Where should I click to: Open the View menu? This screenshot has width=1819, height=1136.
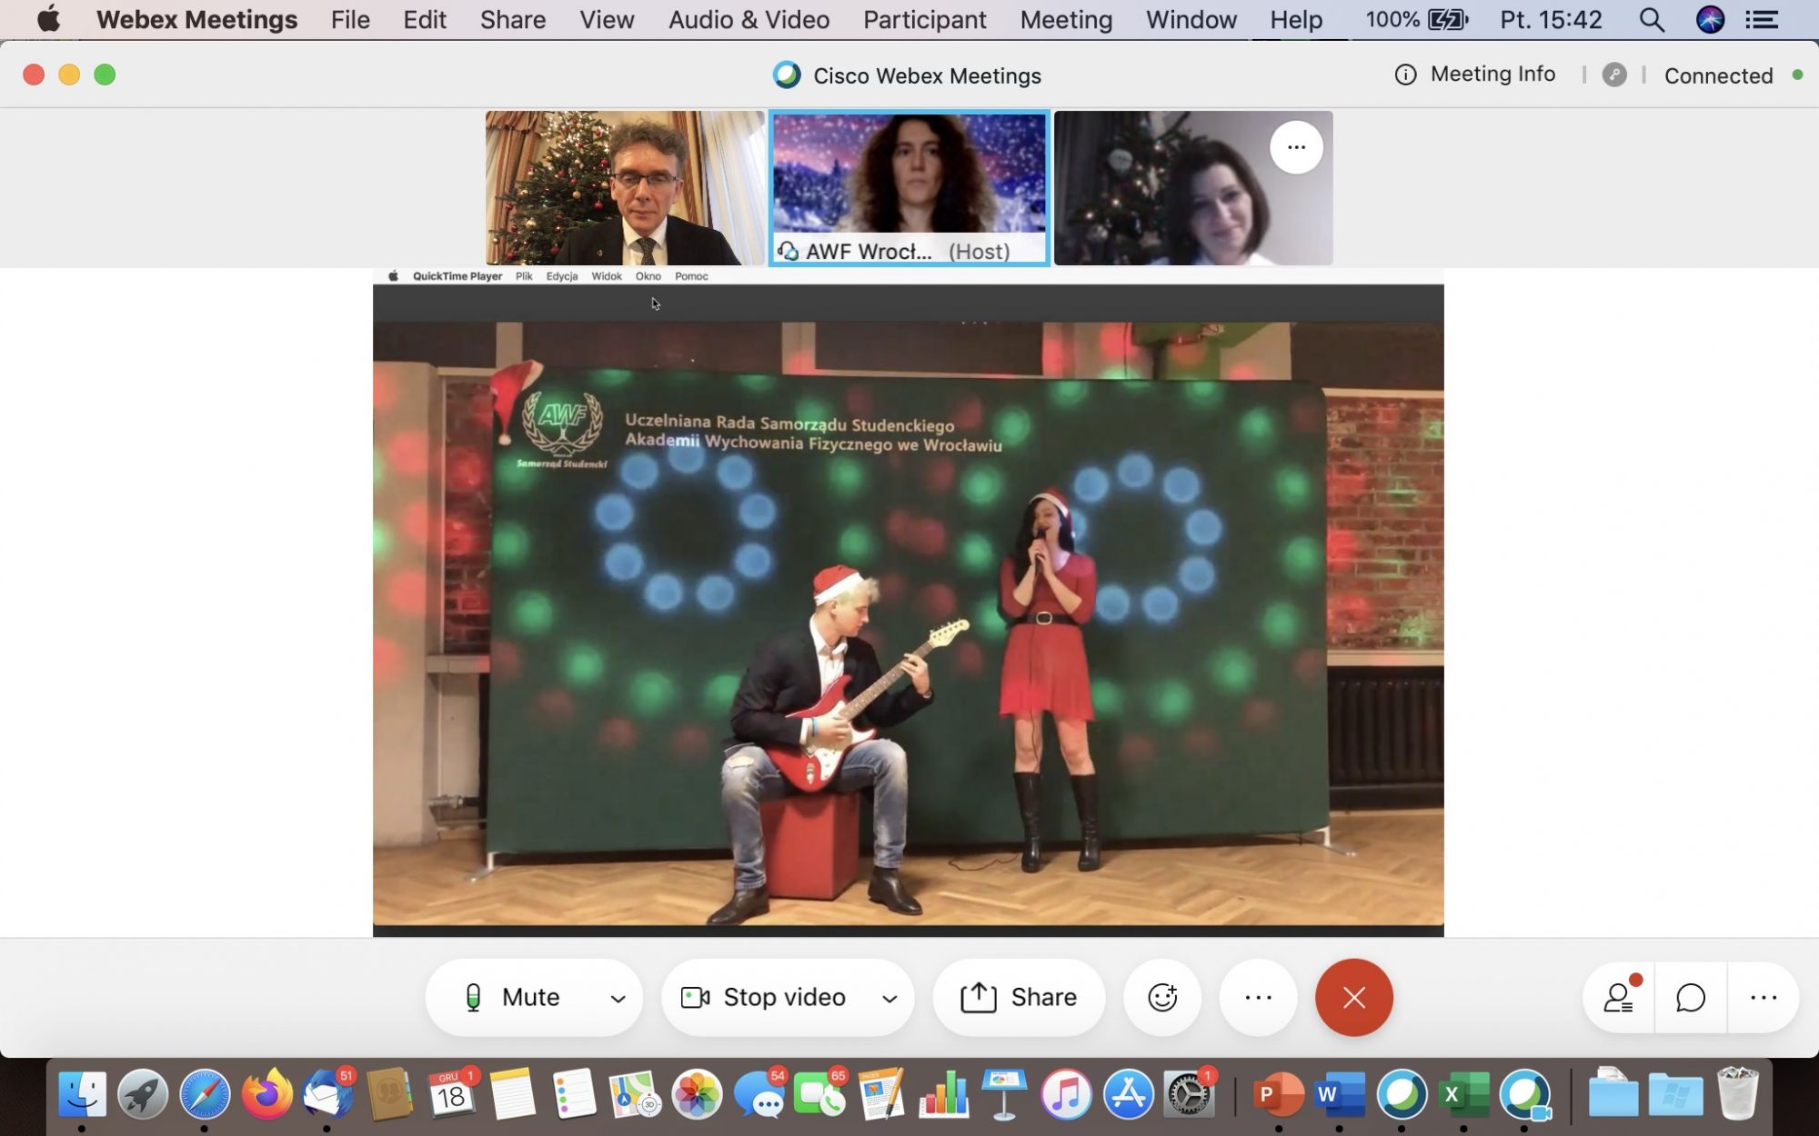[x=607, y=19]
